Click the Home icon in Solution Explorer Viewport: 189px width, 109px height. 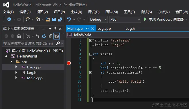(x=19, y=36)
